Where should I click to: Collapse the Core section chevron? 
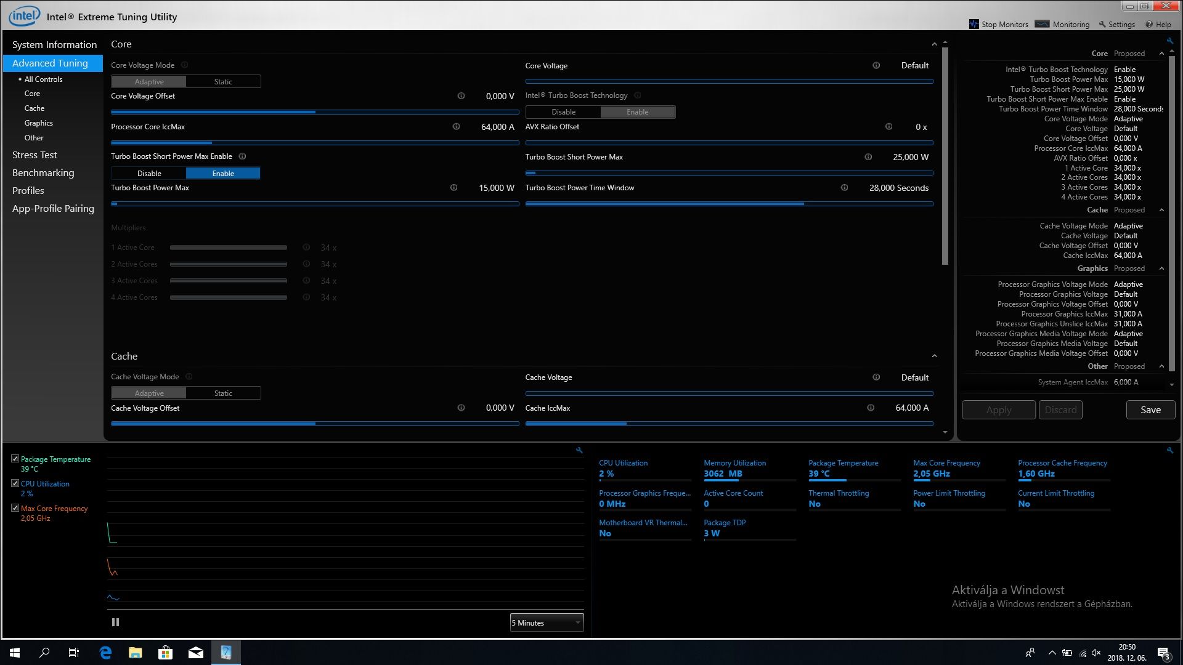[934, 44]
